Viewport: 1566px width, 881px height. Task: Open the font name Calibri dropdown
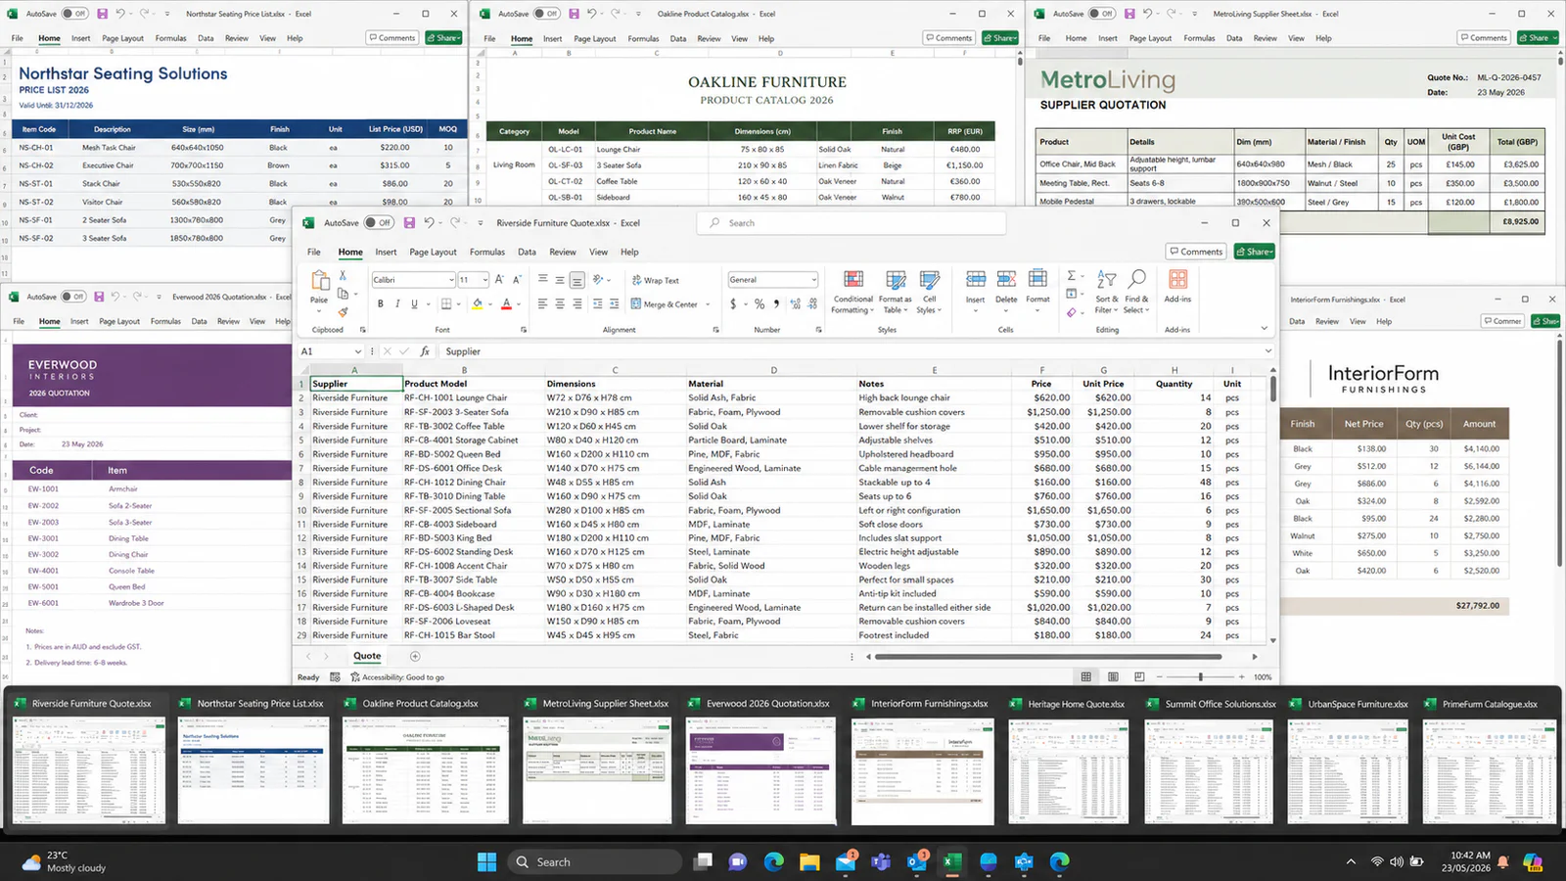coord(451,280)
